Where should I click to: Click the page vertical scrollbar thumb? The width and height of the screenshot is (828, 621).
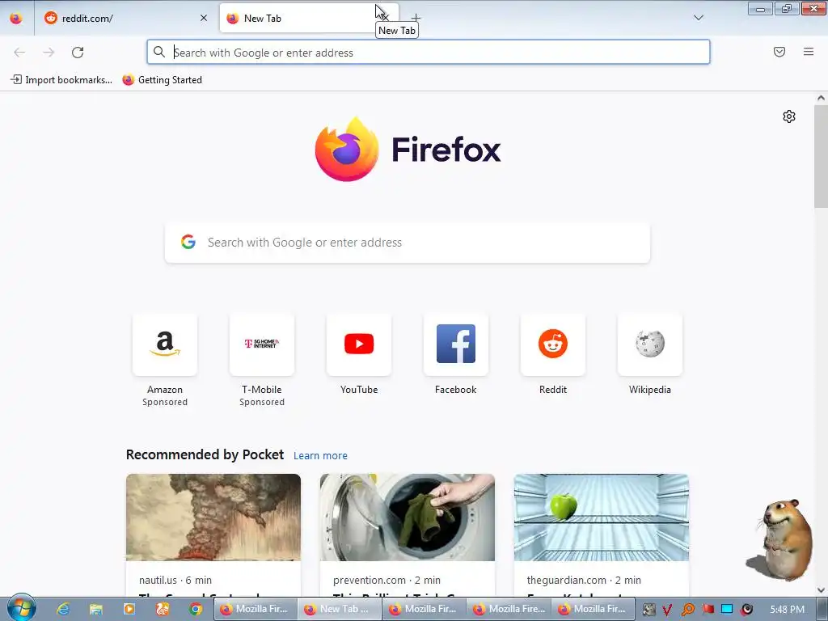click(x=821, y=156)
